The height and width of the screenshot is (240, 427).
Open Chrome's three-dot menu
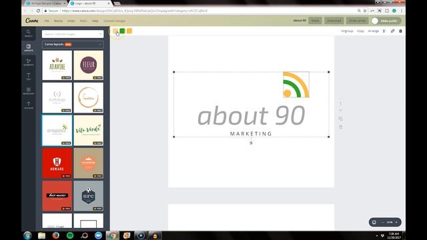point(402,11)
